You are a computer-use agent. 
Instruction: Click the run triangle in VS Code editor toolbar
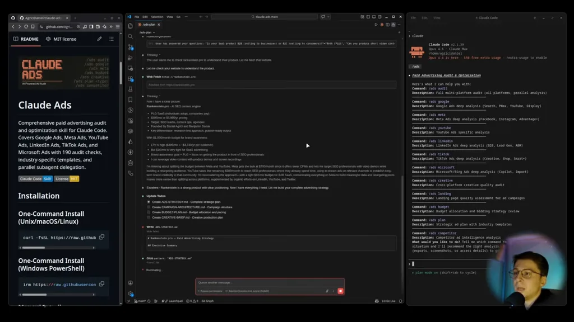(x=376, y=25)
